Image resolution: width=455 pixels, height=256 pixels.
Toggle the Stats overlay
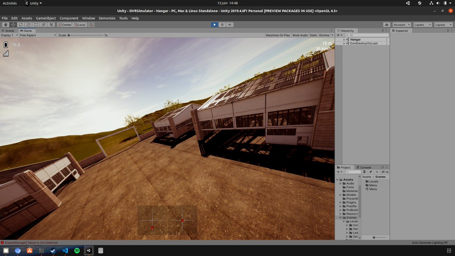pyautogui.click(x=313, y=35)
